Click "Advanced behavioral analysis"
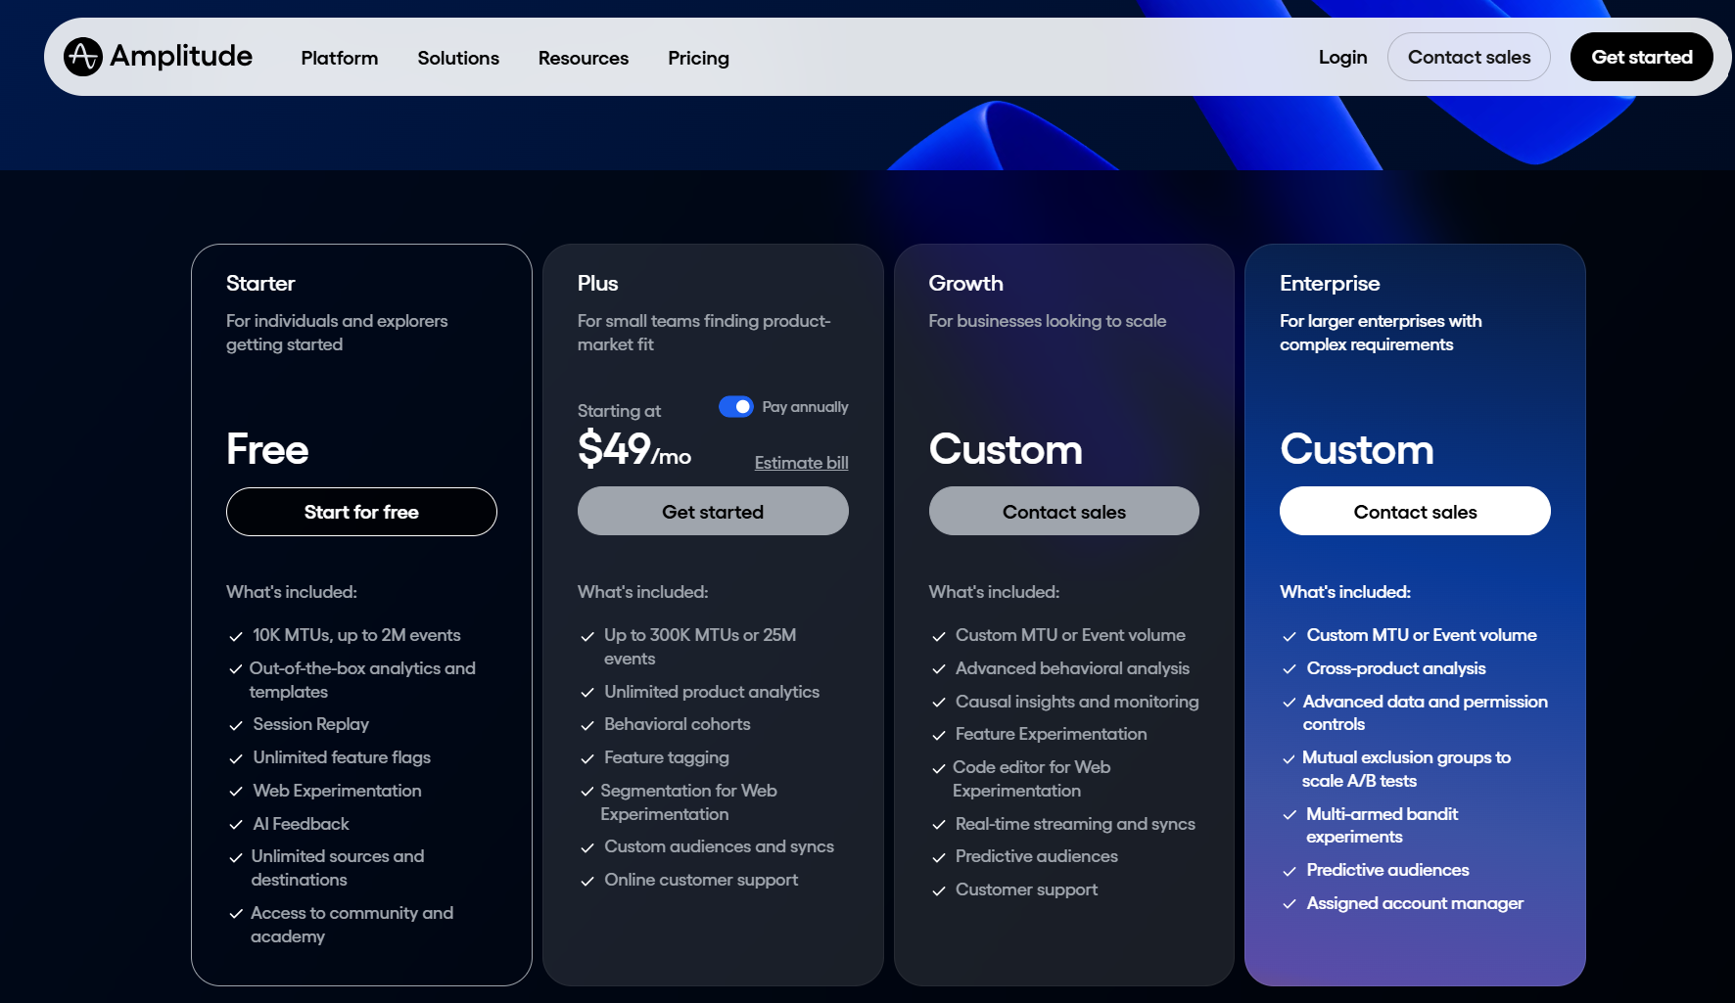Screen dimensions: 1735x1003 pyautogui.click(x=1072, y=668)
